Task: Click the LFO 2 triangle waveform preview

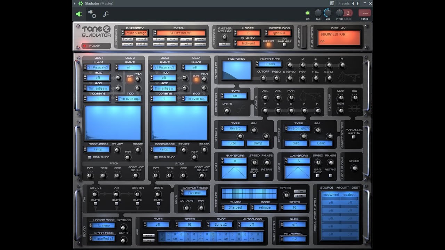Action: [297, 172]
